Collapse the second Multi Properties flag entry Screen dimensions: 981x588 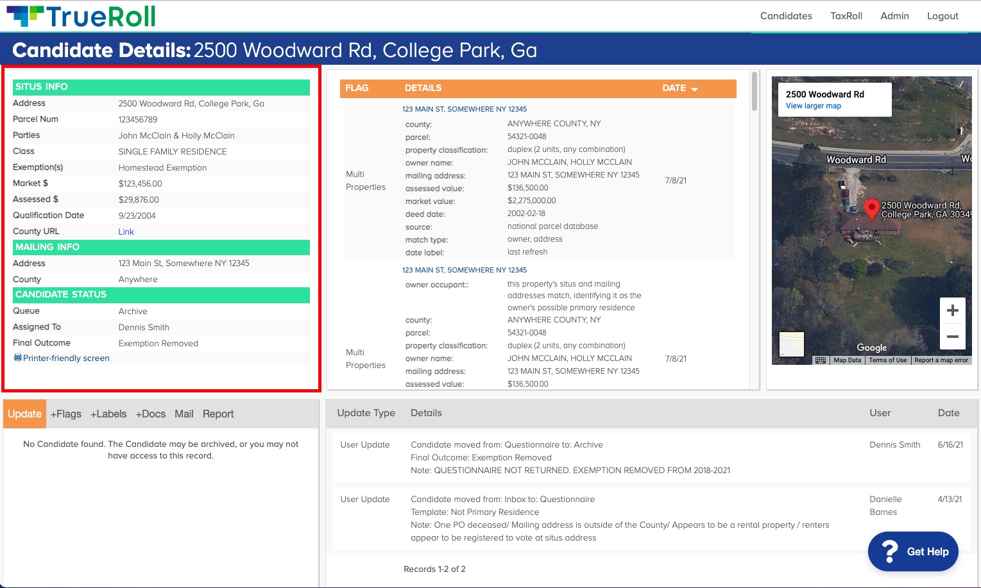tap(464, 270)
